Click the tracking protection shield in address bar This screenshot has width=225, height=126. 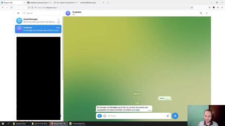[x=29, y=7]
